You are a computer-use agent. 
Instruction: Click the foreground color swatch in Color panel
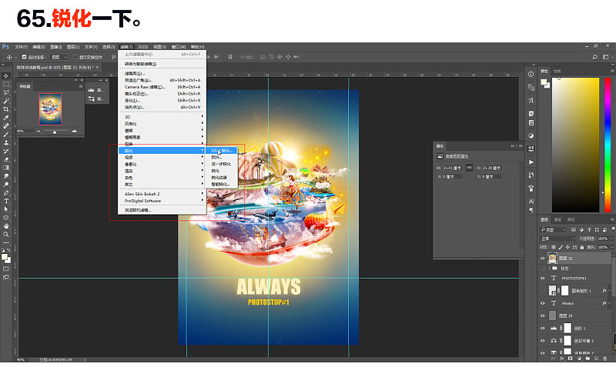(x=544, y=82)
